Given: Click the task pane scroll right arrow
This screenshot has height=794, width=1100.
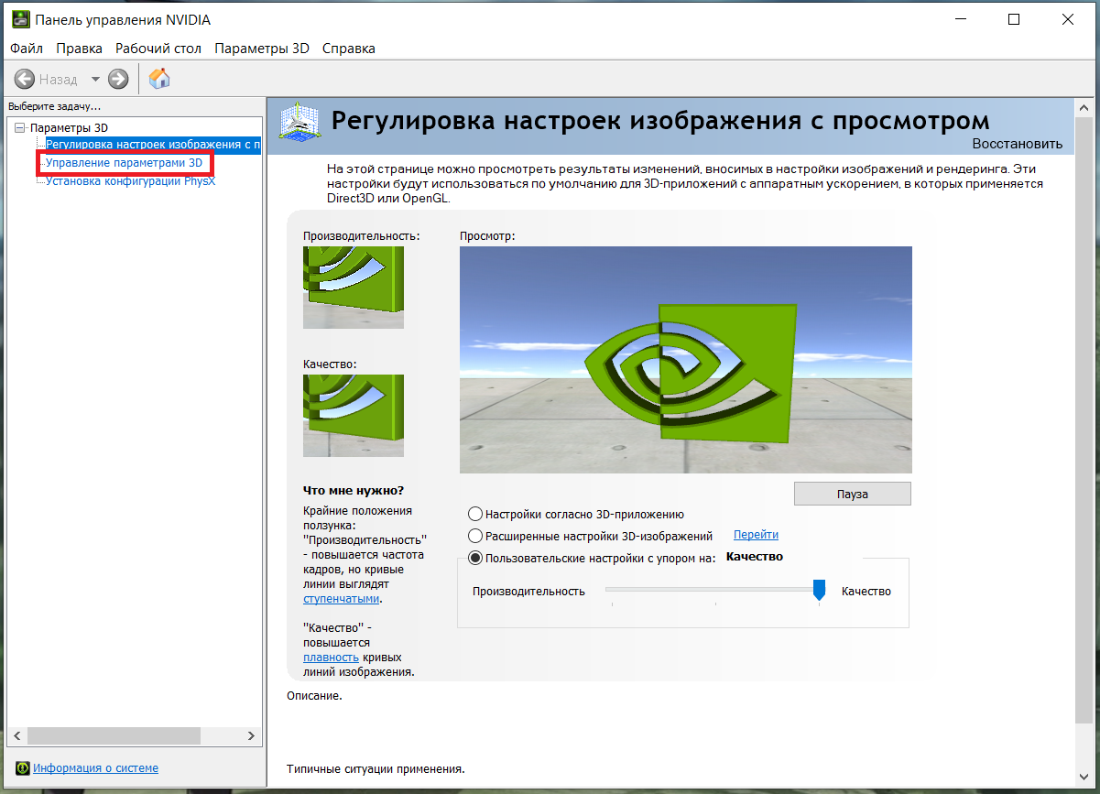Looking at the screenshot, I should 253,736.
